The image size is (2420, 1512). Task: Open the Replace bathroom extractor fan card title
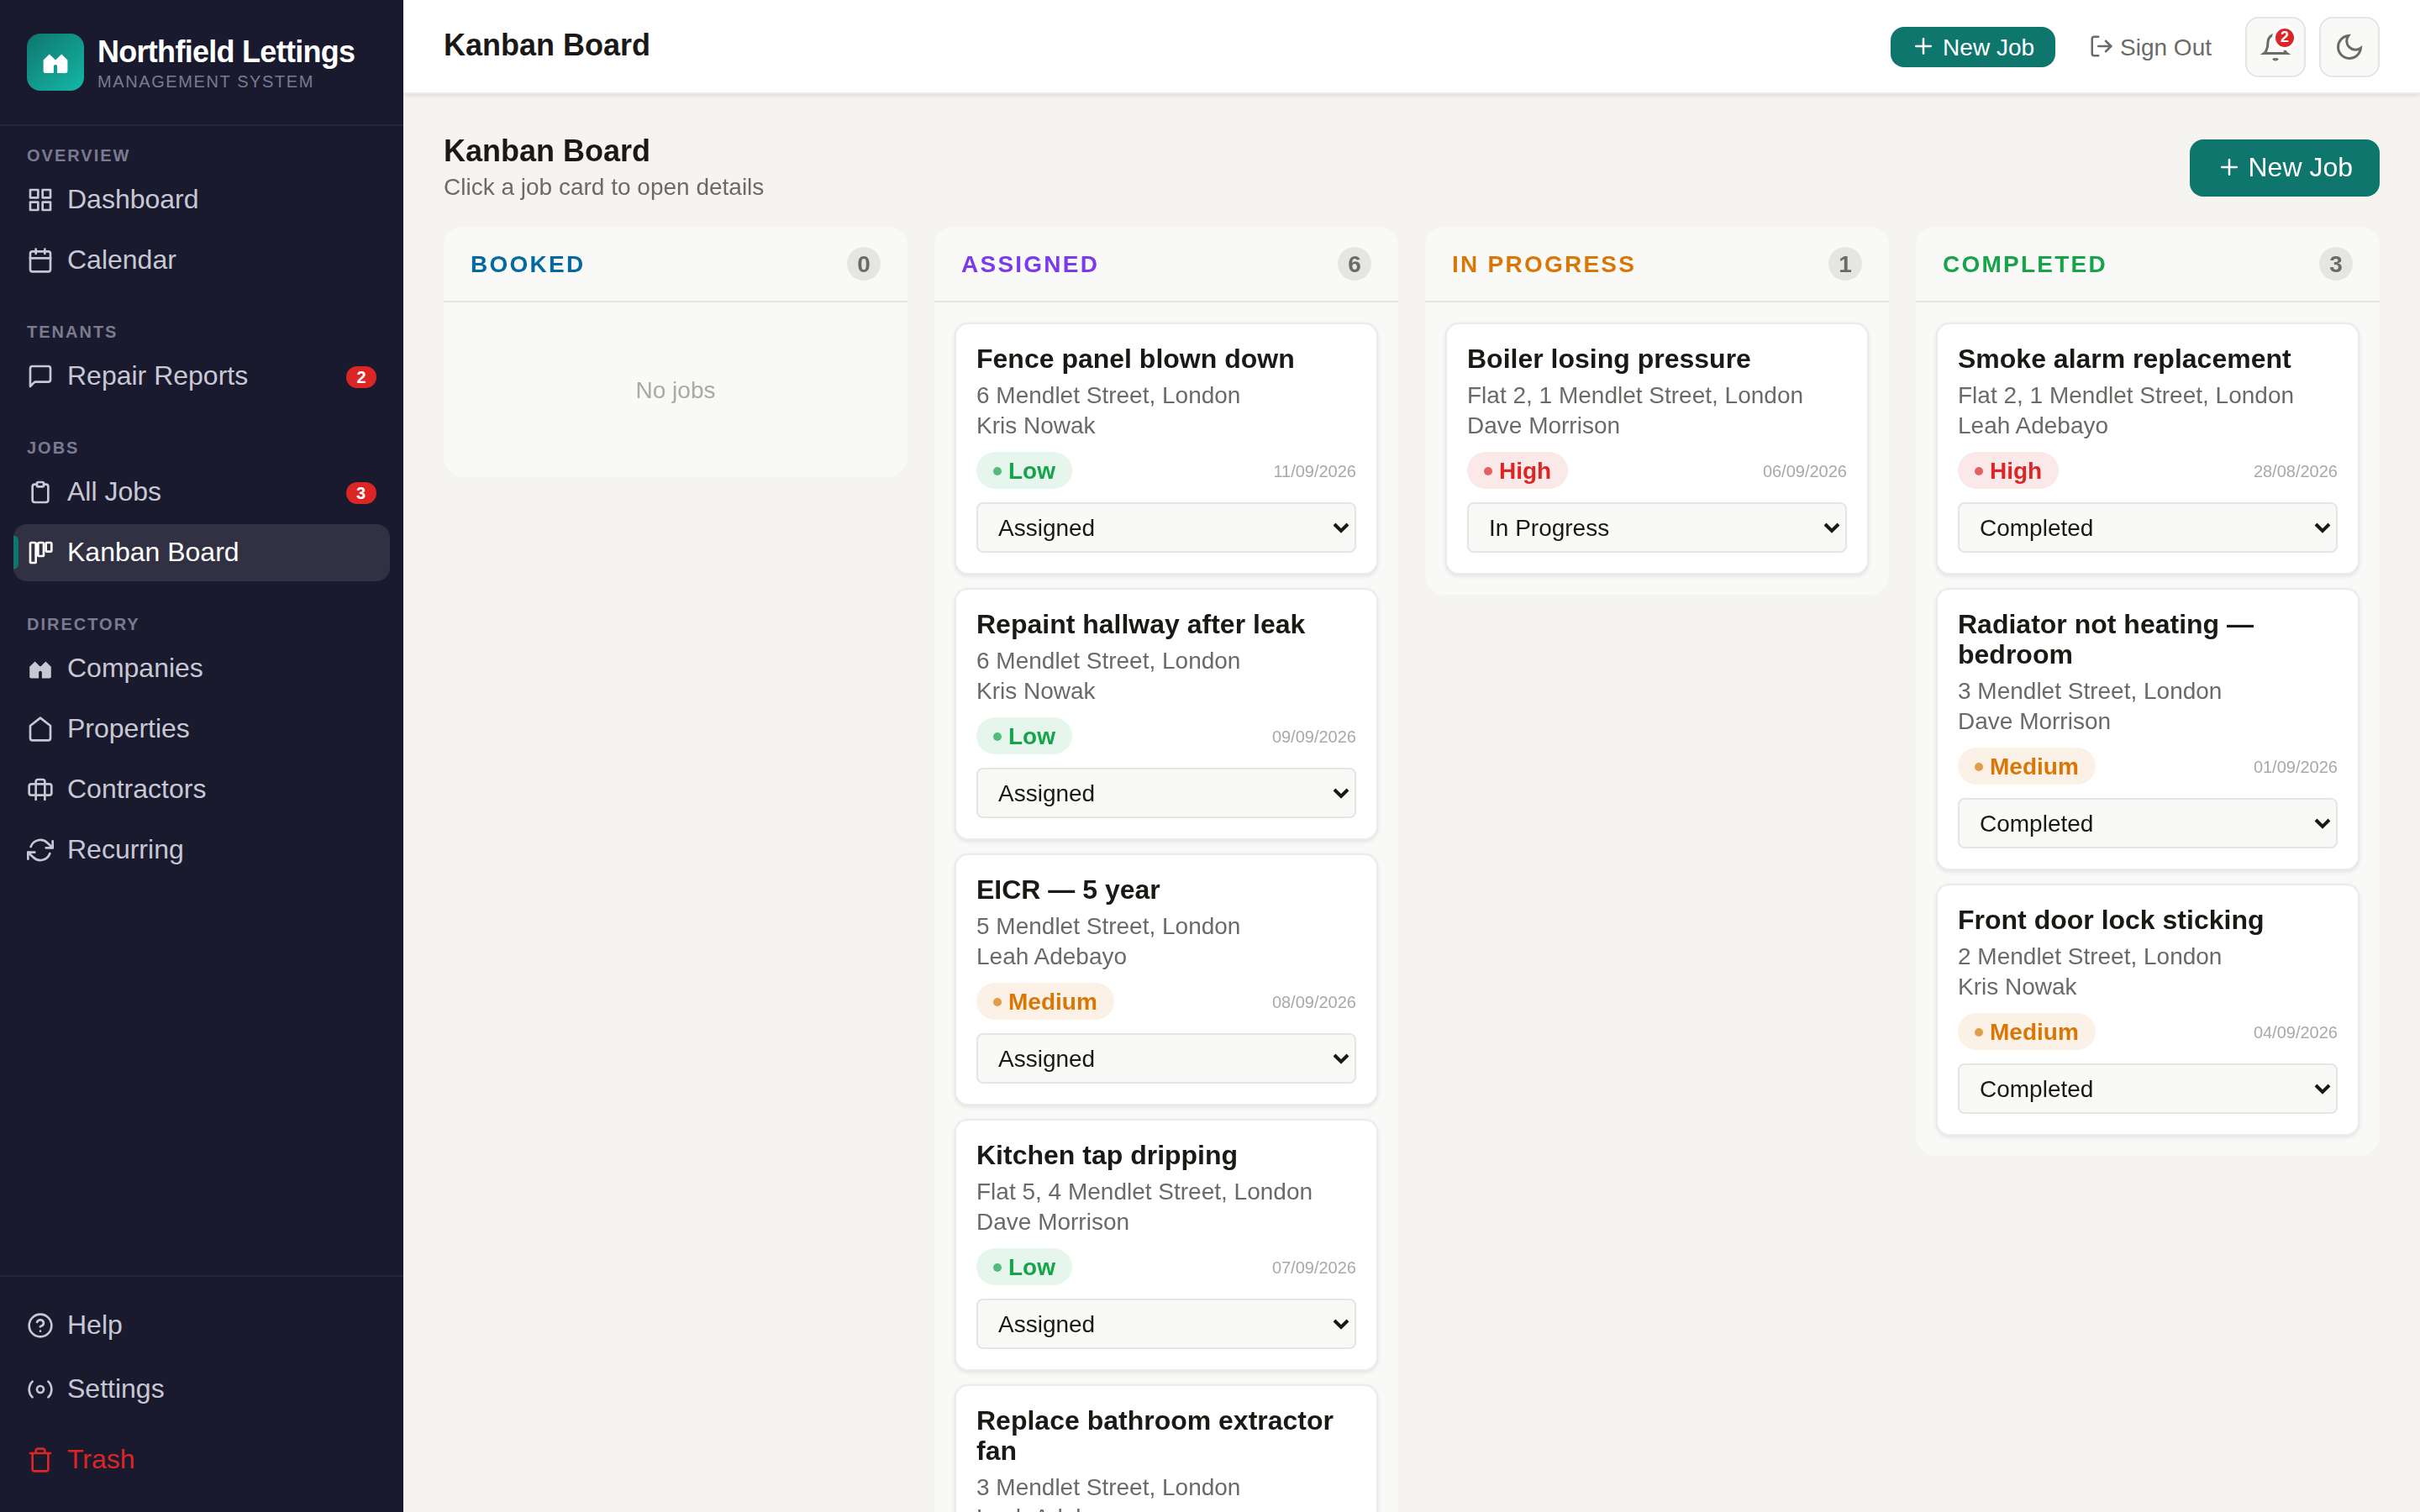click(x=1155, y=1435)
